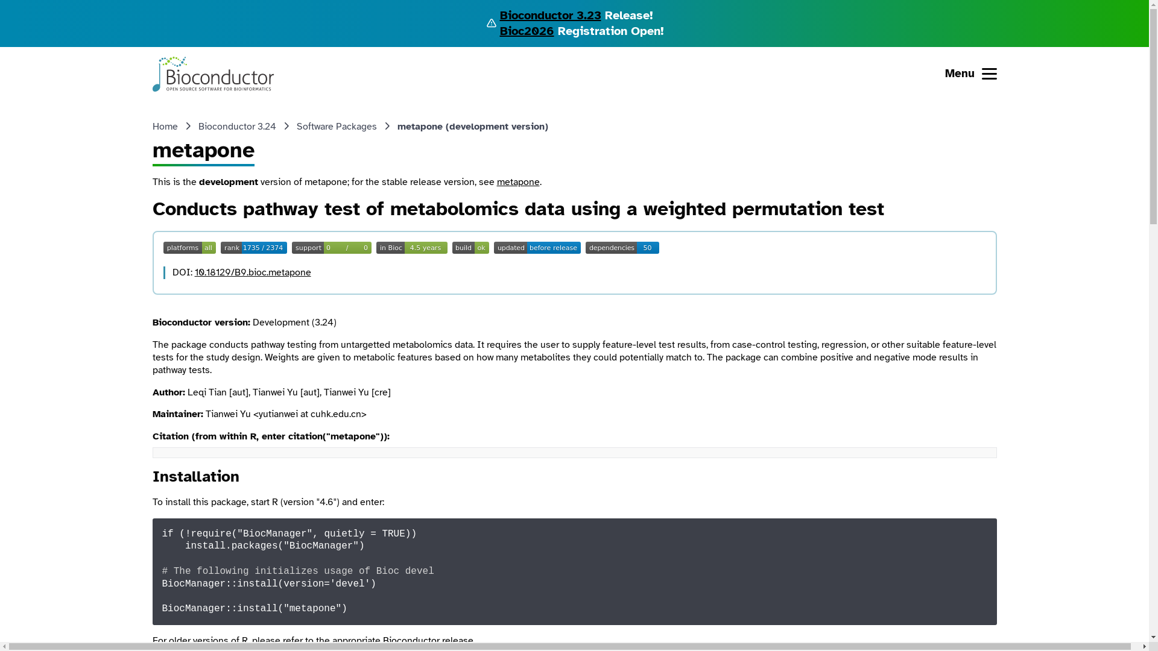
Task: Navigate to Bioconductor 3.24 breadcrumb
Action: point(237,127)
